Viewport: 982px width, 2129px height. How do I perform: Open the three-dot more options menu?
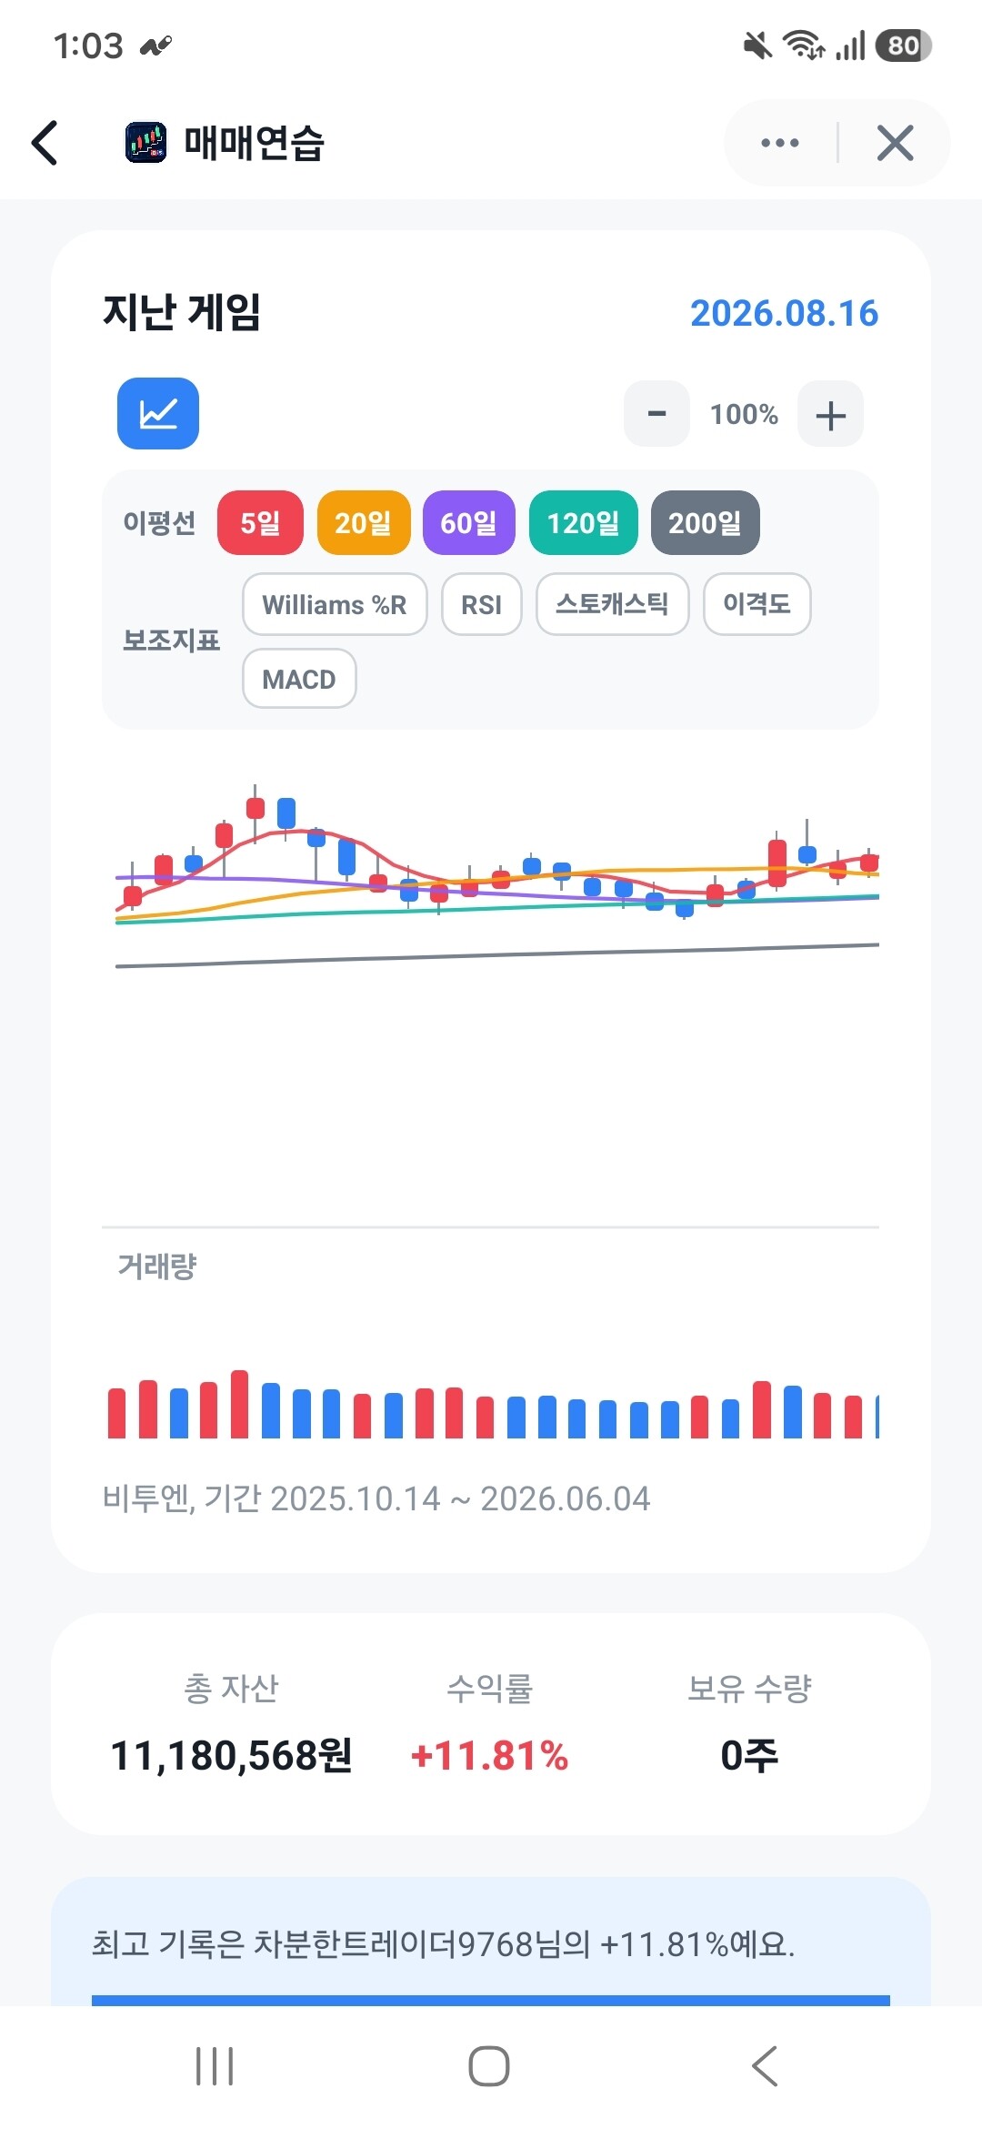click(780, 143)
